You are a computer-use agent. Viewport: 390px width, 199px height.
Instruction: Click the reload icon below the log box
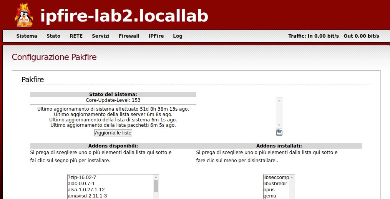279,132
